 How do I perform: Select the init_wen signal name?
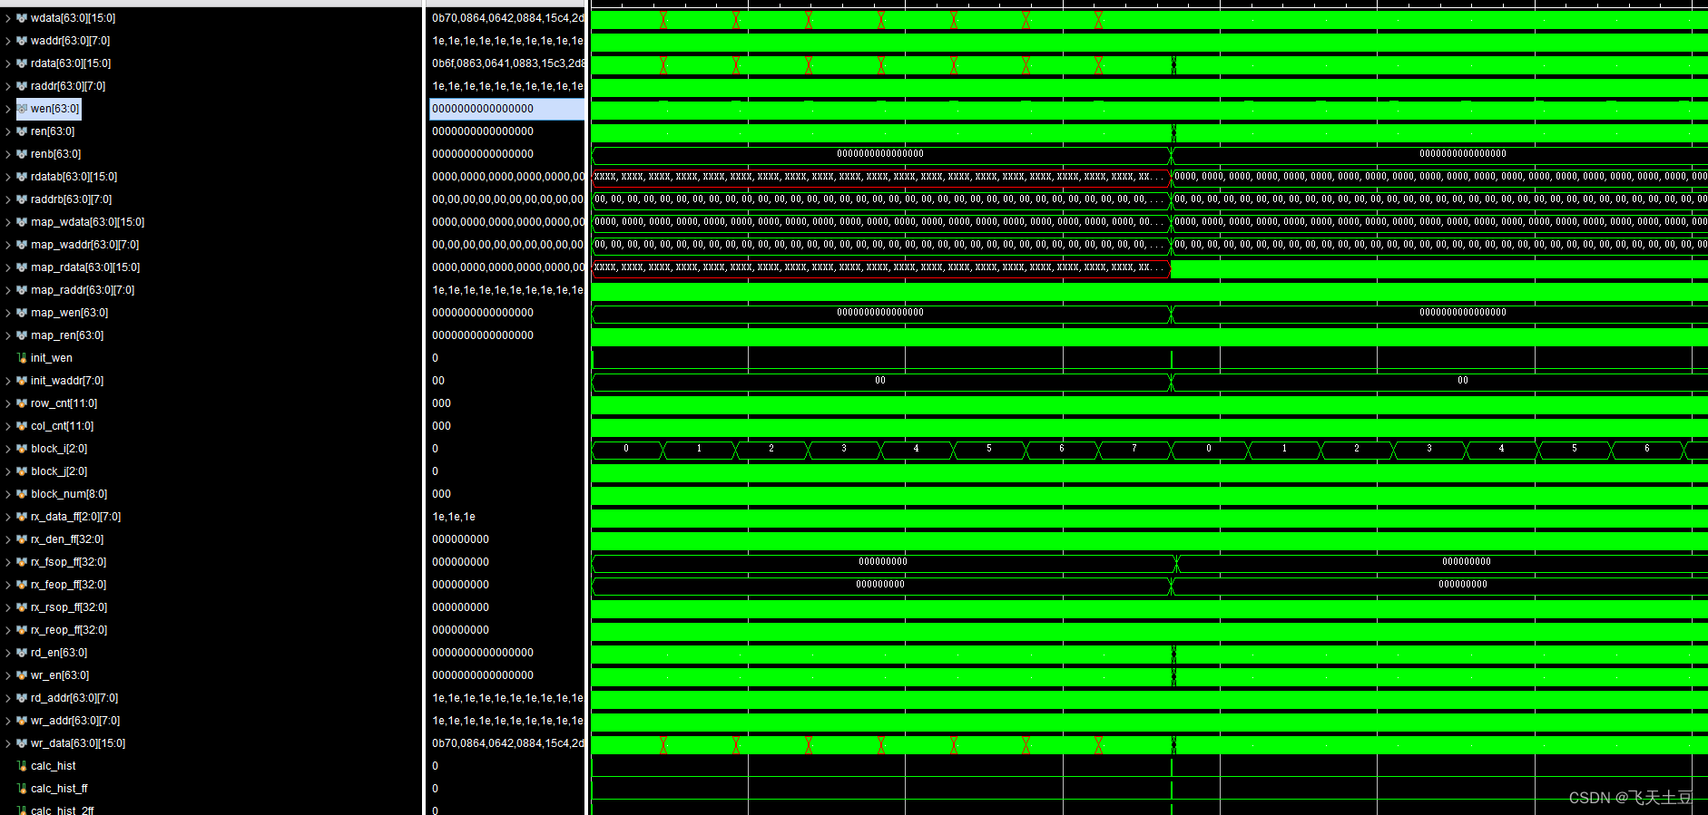pos(52,358)
